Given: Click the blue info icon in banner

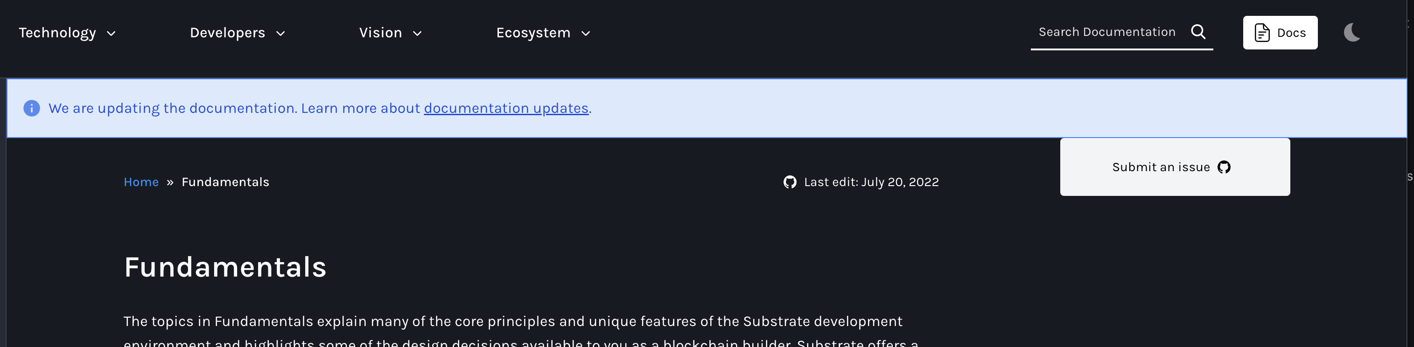Looking at the screenshot, I should [x=32, y=108].
